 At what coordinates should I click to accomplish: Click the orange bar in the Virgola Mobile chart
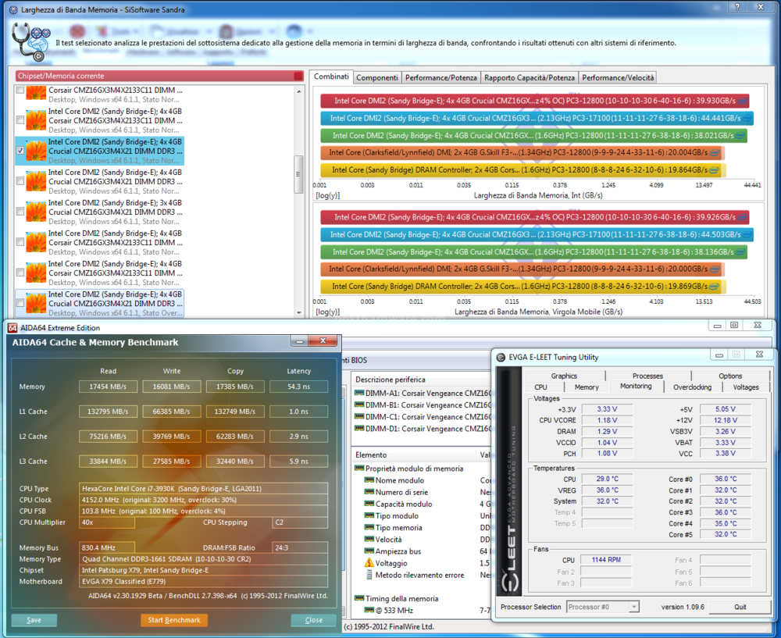(522, 269)
